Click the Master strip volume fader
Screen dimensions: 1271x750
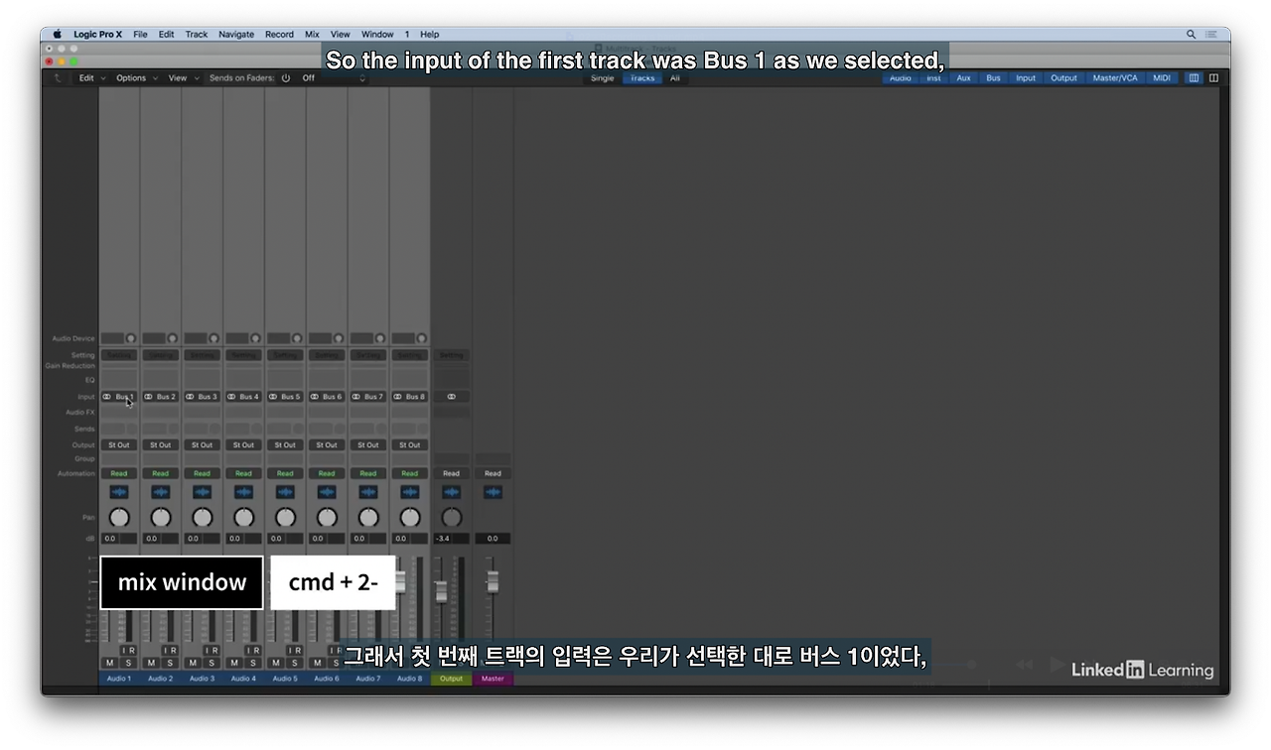coord(492,582)
